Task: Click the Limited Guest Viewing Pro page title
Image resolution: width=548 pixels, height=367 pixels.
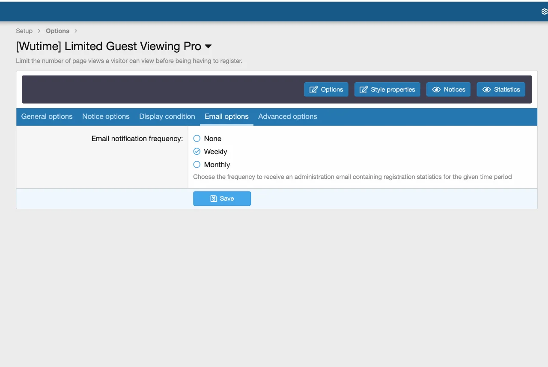Action: coord(108,46)
